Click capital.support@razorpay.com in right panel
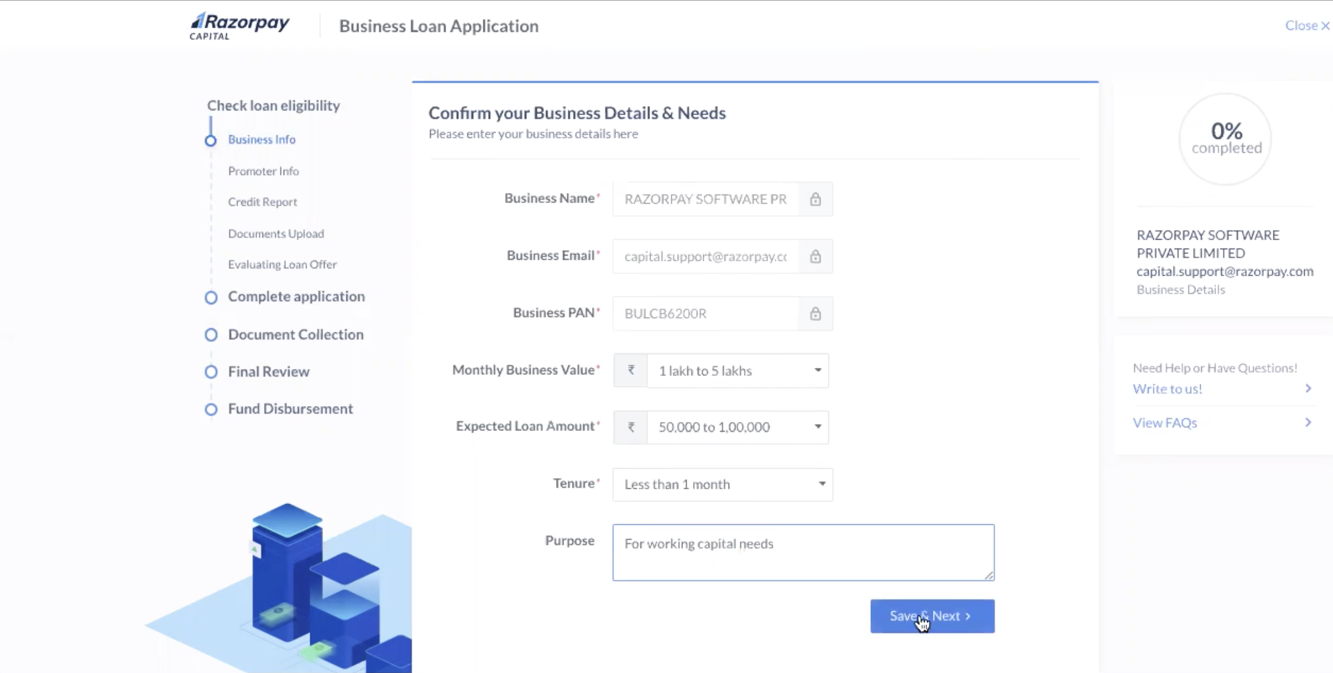Viewport: 1333px width, 673px height. [x=1225, y=272]
